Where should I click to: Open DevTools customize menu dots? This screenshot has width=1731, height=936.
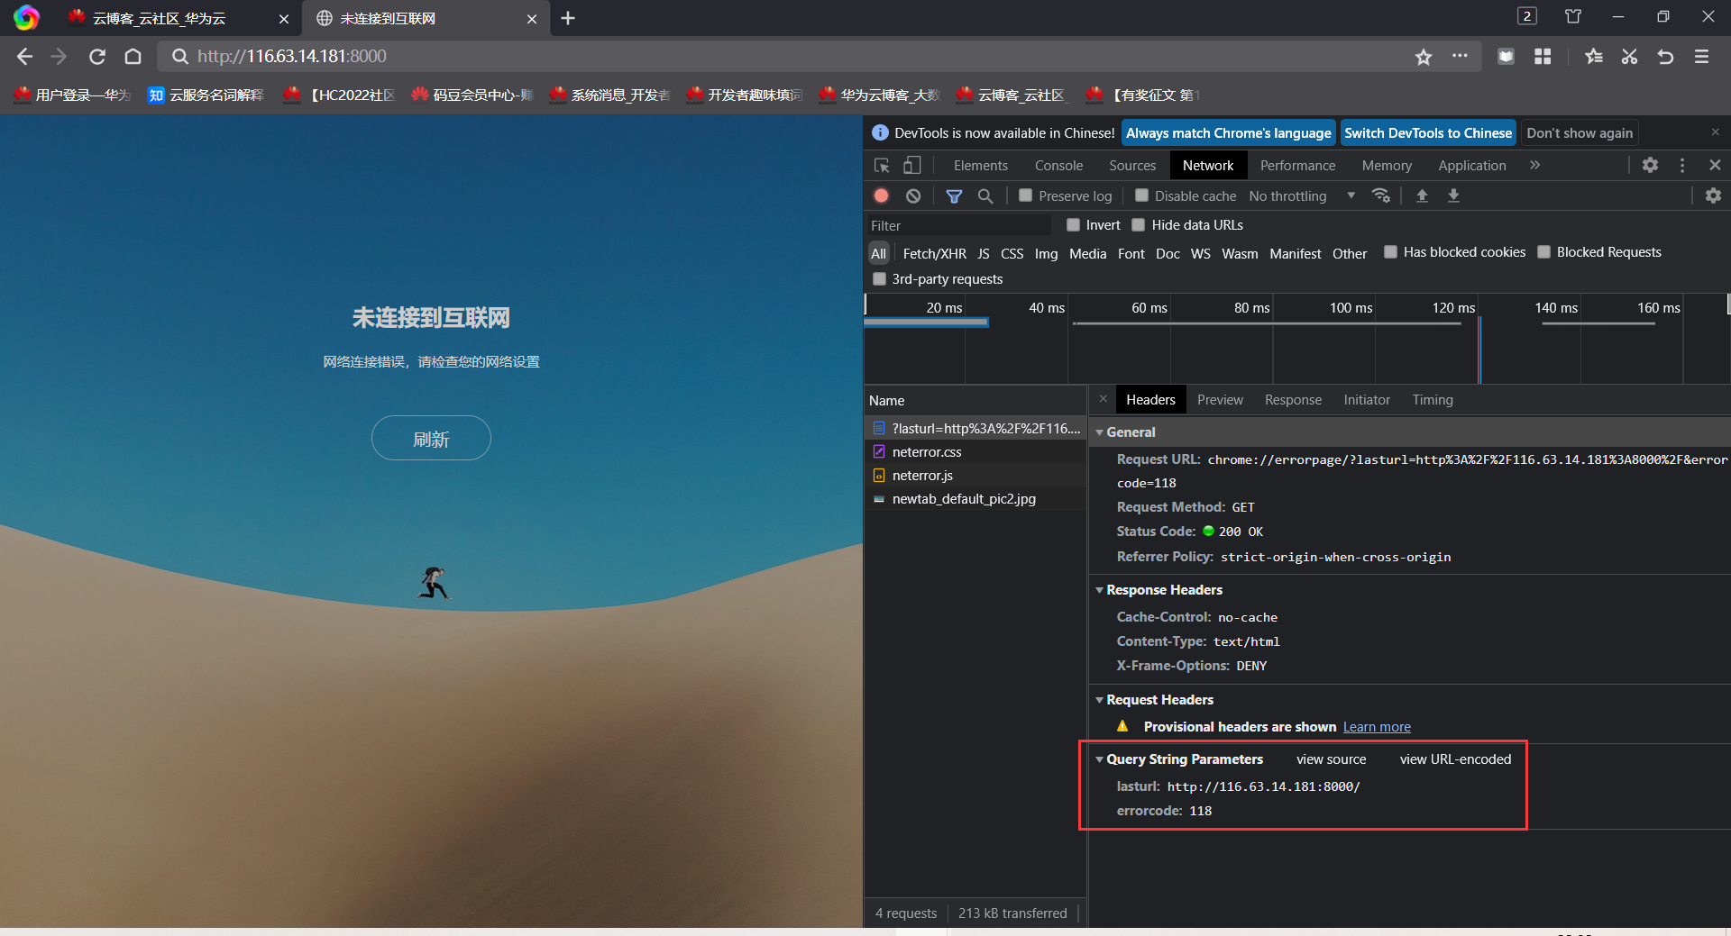click(x=1682, y=165)
